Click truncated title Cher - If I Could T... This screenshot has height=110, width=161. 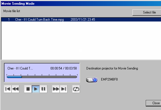point(20,68)
